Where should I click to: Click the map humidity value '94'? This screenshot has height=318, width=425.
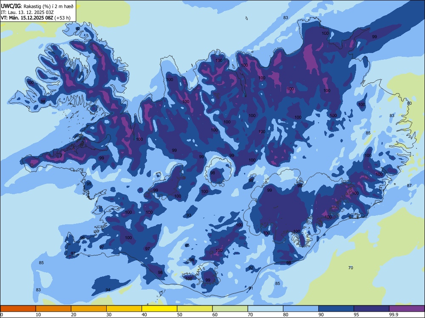point(108,290)
